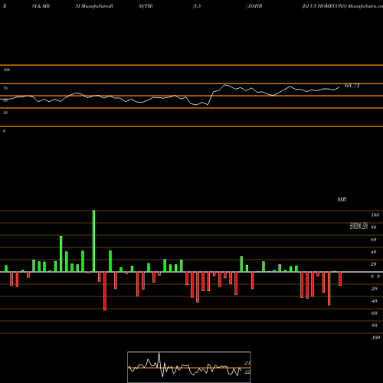The height and width of the screenshot is (383, 383).
Task: Click the 40 label on MR axis
Action: click(x=373, y=252)
